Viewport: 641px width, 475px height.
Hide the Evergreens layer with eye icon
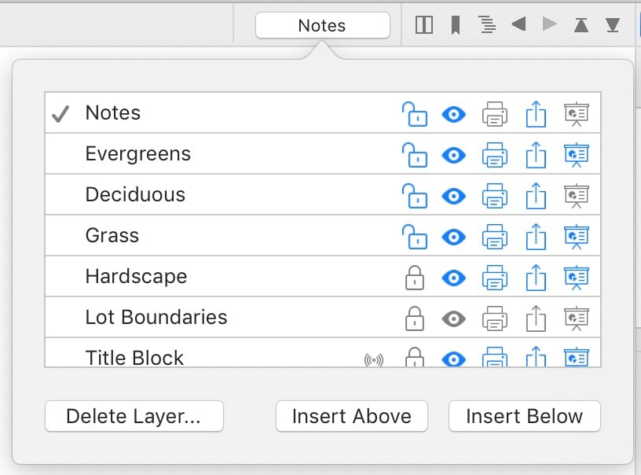point(453,154)
